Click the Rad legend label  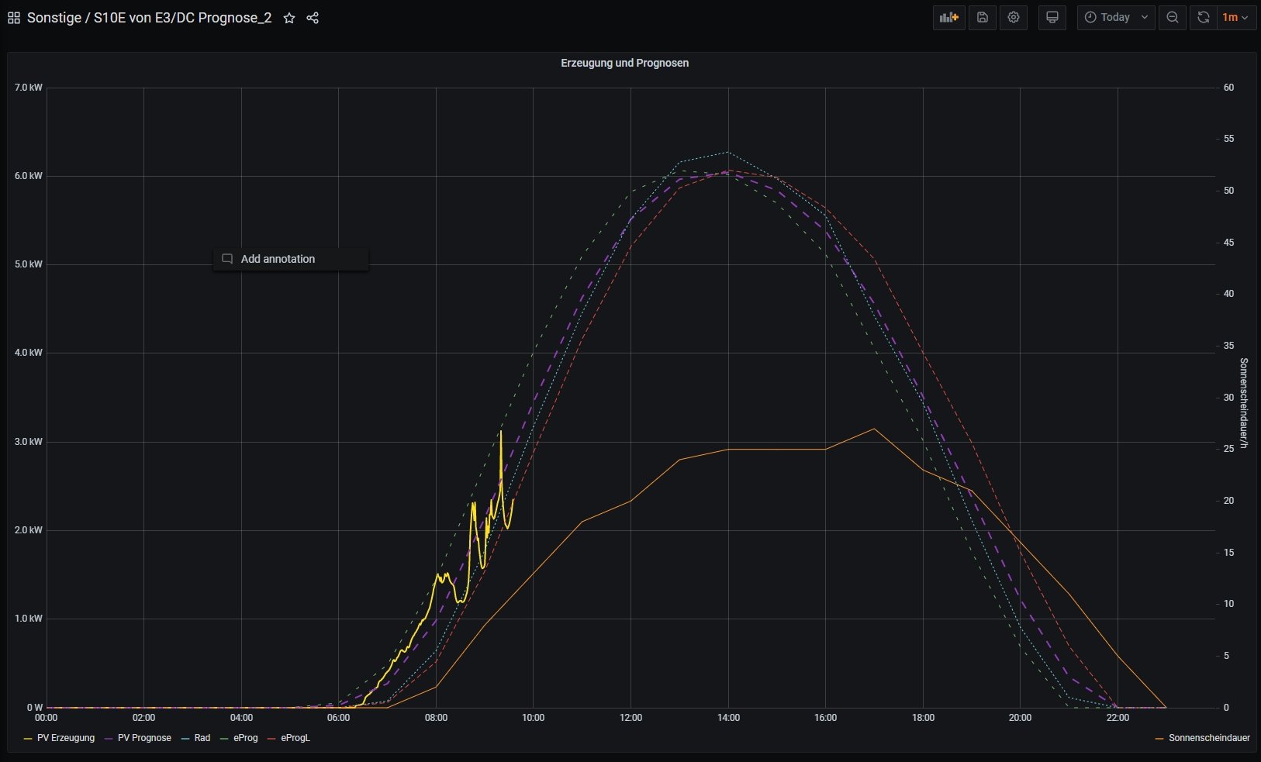click(202, 738)
